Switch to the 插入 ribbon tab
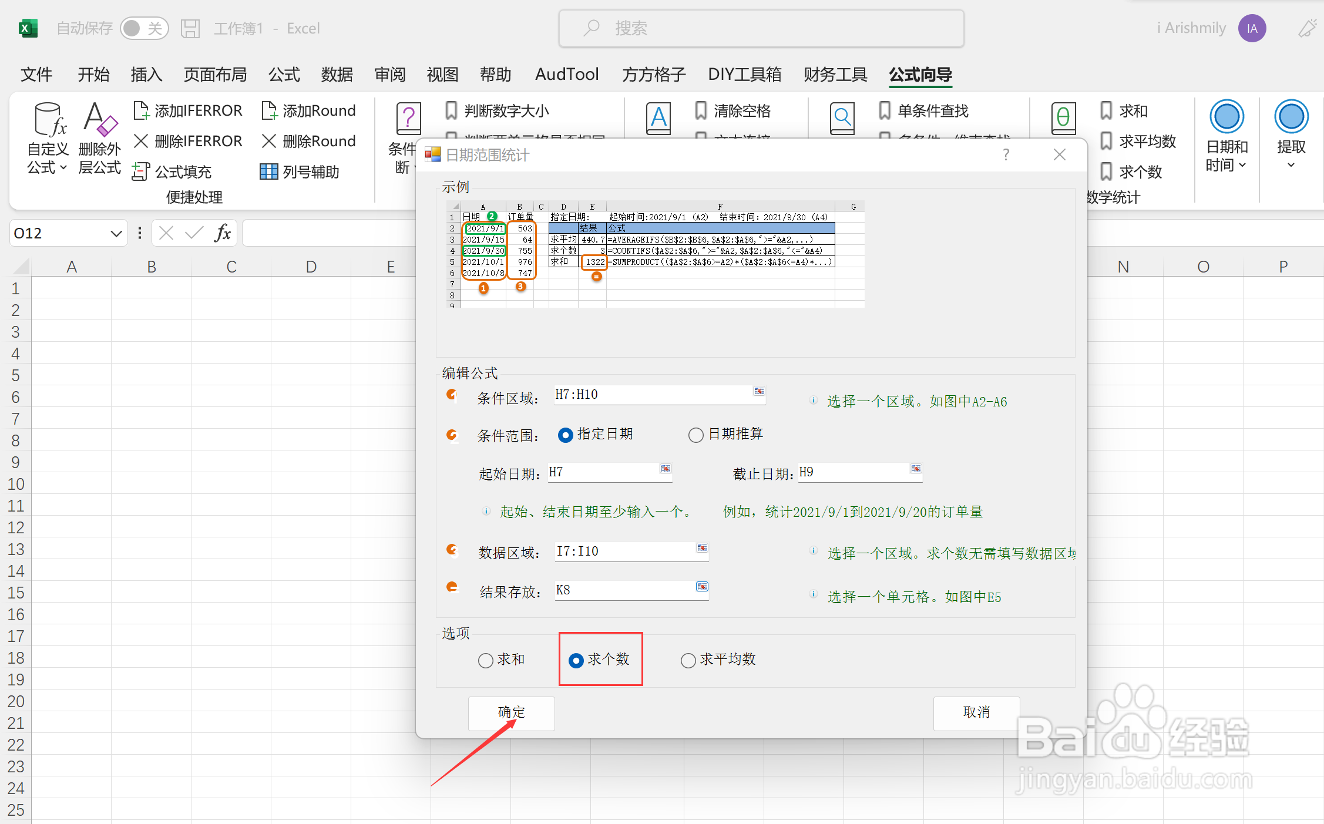Screen dimensions: 1324x824 [146, 75]
